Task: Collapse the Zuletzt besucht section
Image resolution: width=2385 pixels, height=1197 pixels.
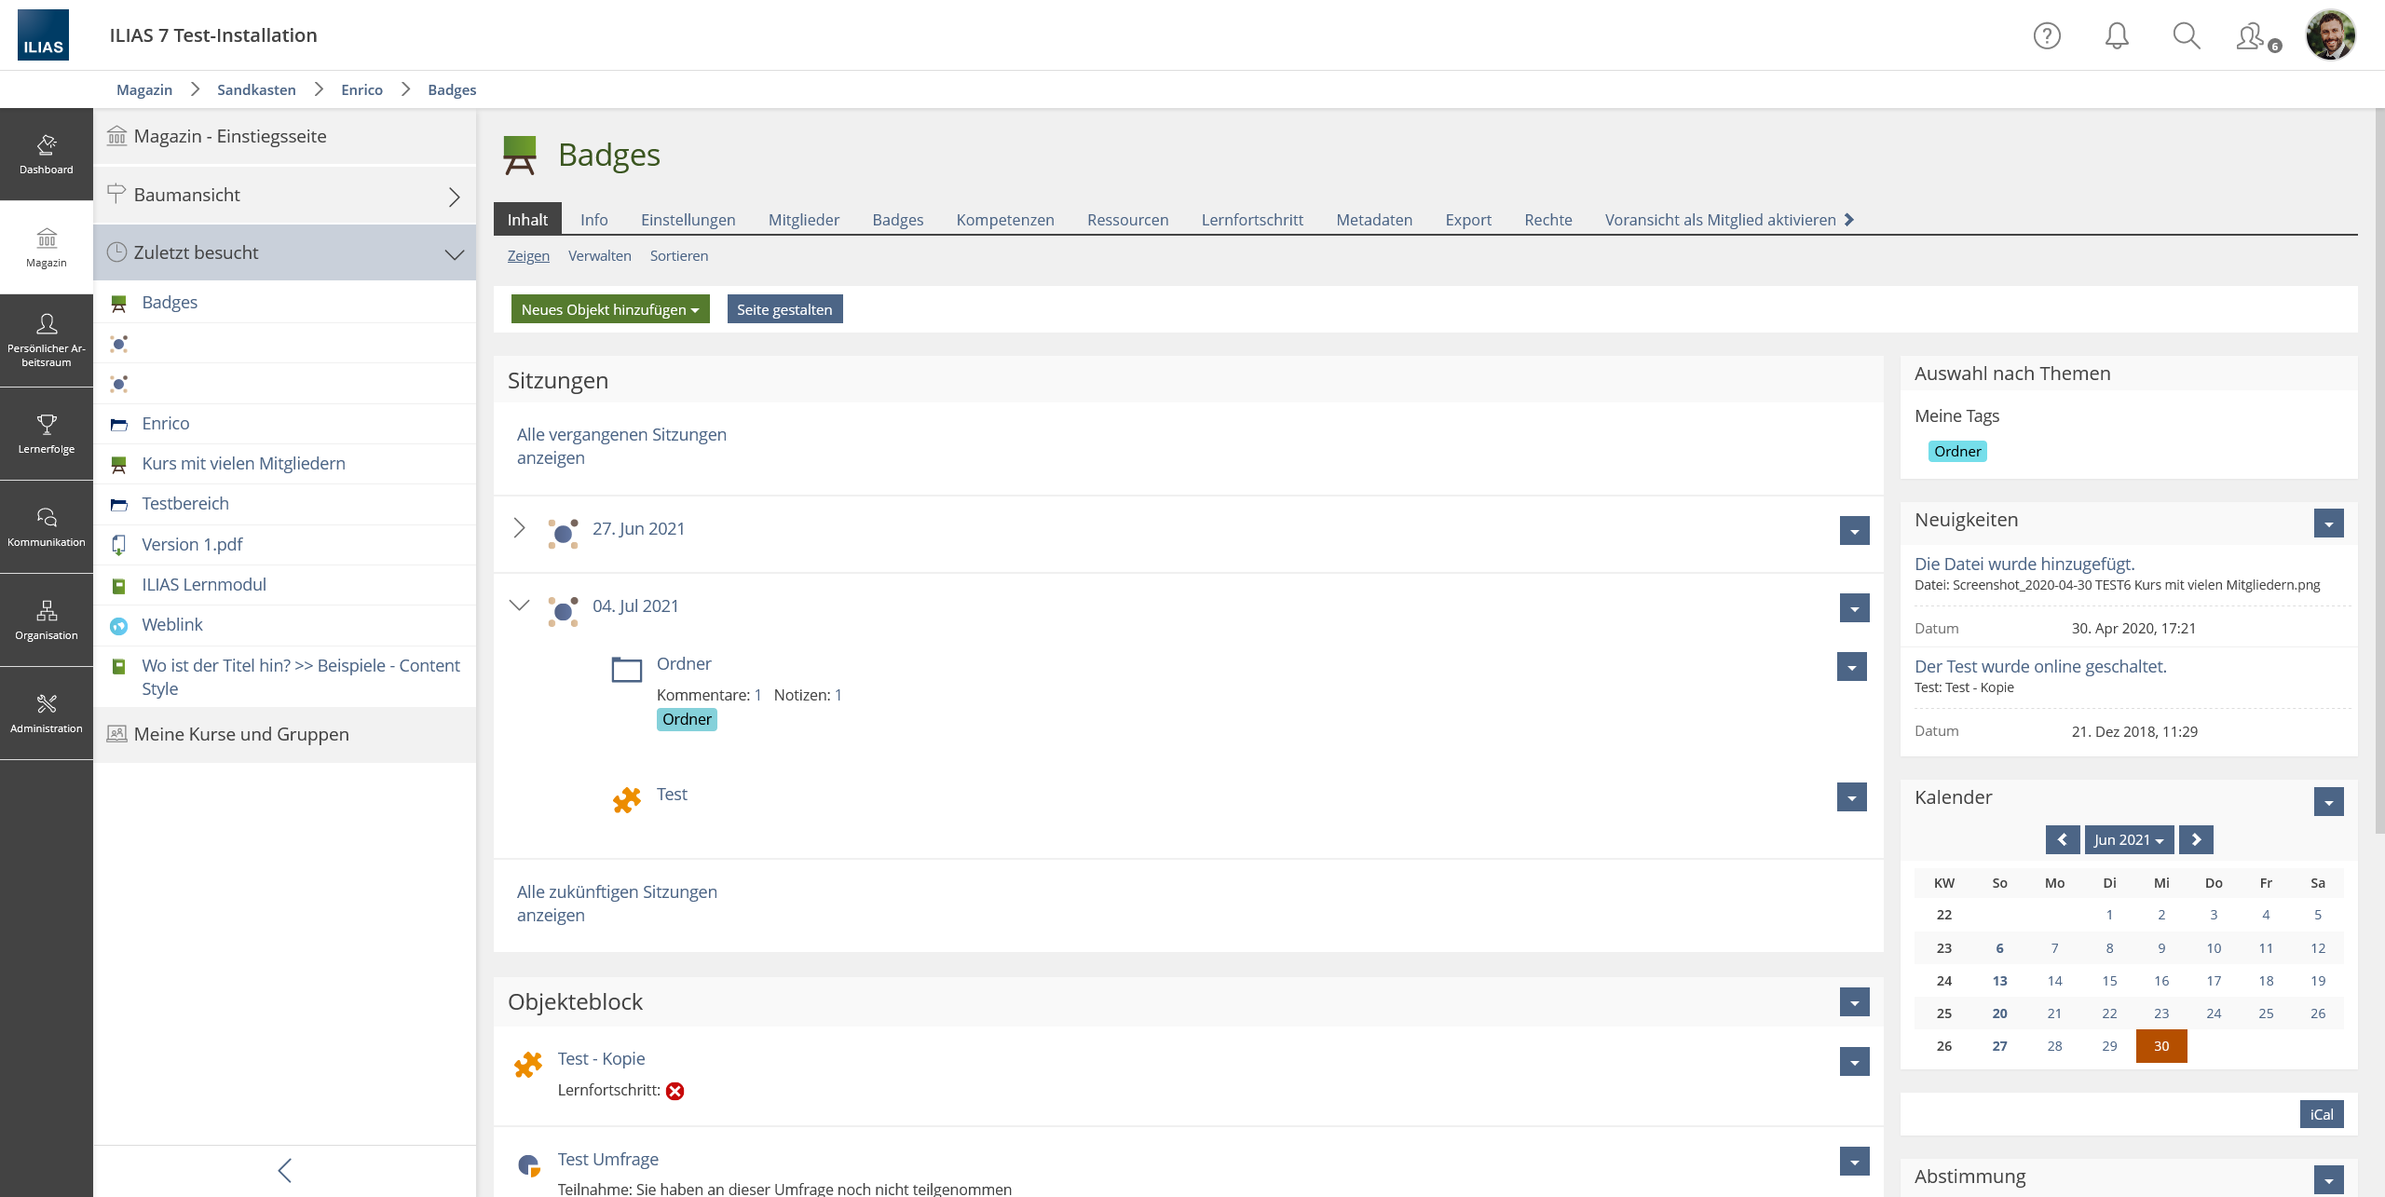Action: (x=454, y=253)
